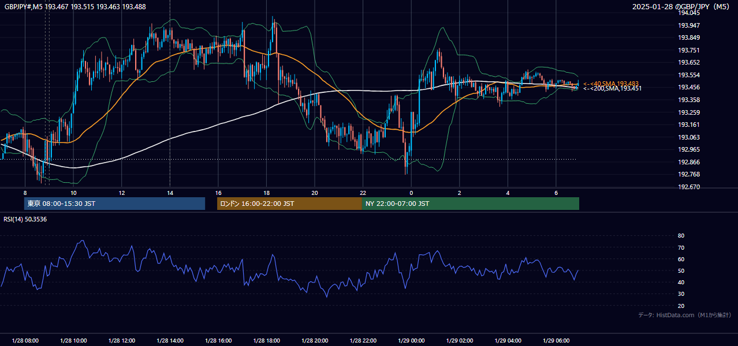This screenshot has width=738, height=346.
Task: Click the bottom date label 1/28 16:00
Action: (x=218, y=341)
